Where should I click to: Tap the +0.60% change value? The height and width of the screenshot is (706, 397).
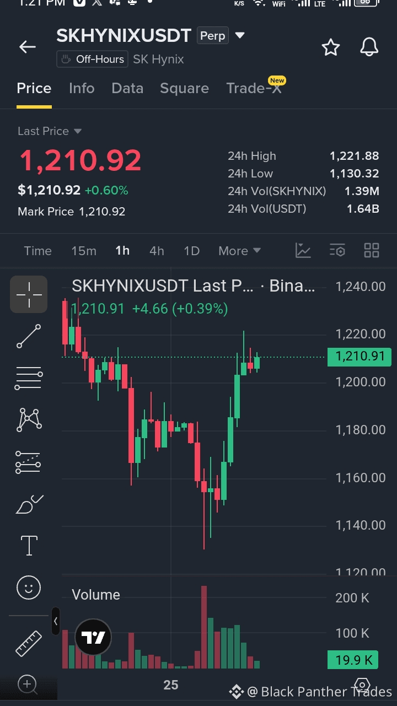click(106, 191)
